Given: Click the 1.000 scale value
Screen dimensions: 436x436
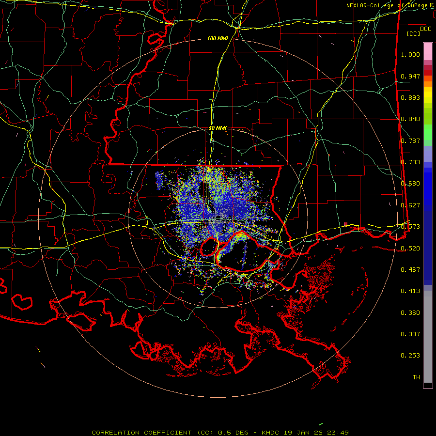Looking at the screenshot, I should pyautogui.click(x=410, y=54).
